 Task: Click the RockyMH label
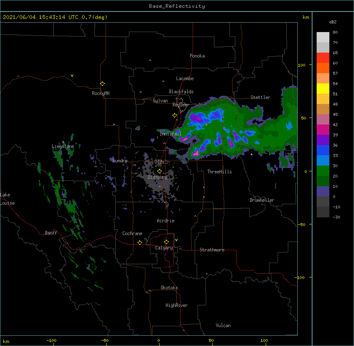[x=101, y=93]
